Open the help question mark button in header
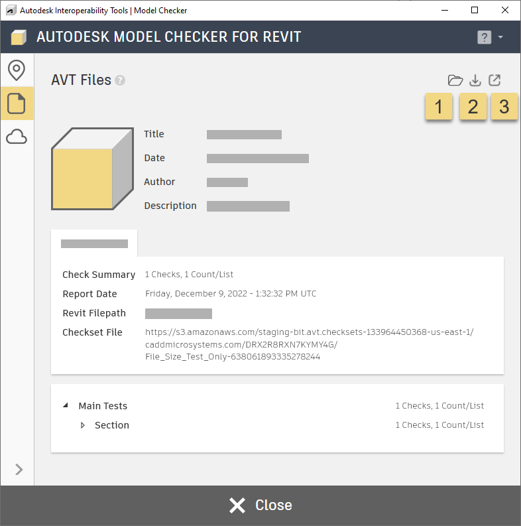Screen dimensions: 521x526 [x=484, y=37]
